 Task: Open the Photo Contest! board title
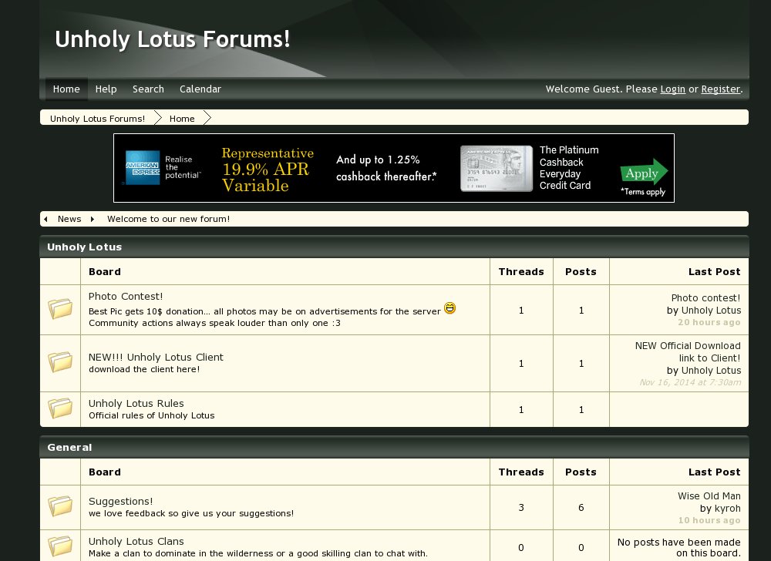pos(126,297)
